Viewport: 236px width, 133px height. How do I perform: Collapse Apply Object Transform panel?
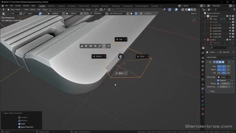[3, 113]
